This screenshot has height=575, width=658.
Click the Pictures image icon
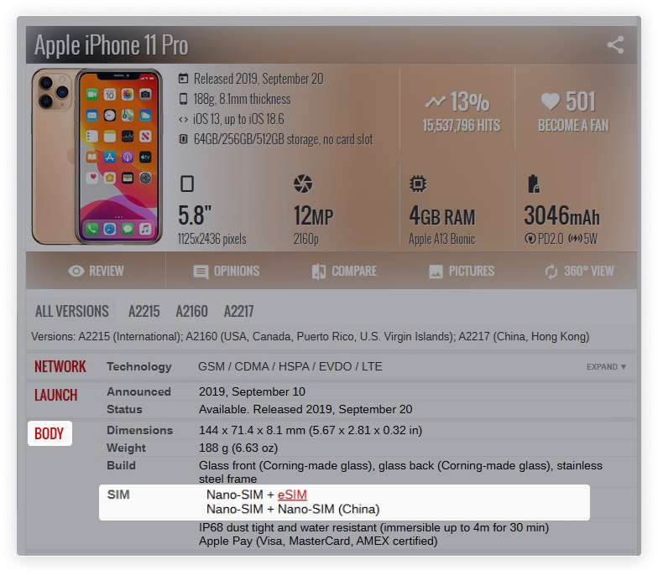click(436, 272)
